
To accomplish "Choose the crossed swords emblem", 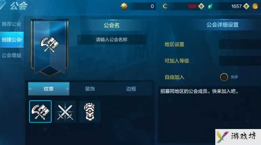I will 65,112.
